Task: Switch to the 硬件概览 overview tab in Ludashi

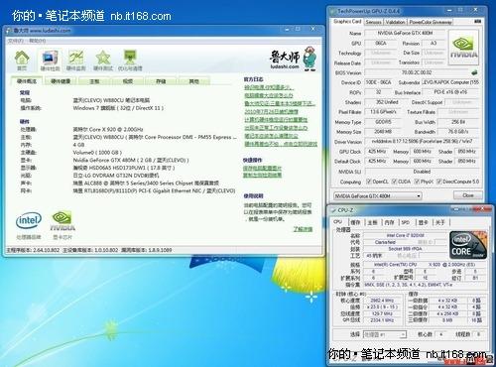Action: [x=27, y=81]
